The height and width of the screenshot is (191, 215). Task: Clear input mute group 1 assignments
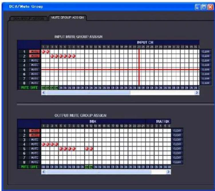[205, 52]
